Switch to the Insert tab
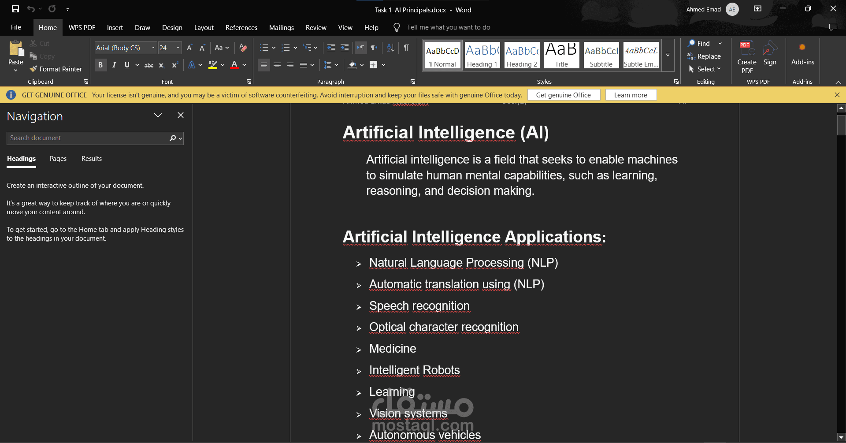The image size is (846, 443). [x=115, y=27]
